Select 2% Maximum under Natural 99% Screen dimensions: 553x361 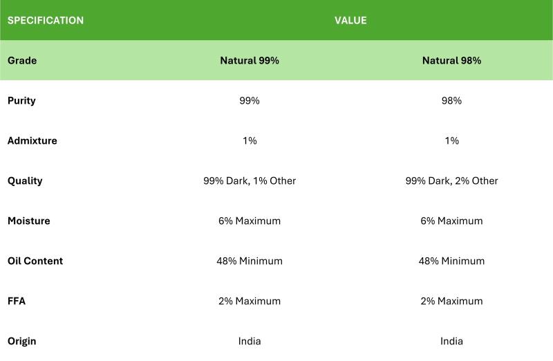tap(250, 301)
